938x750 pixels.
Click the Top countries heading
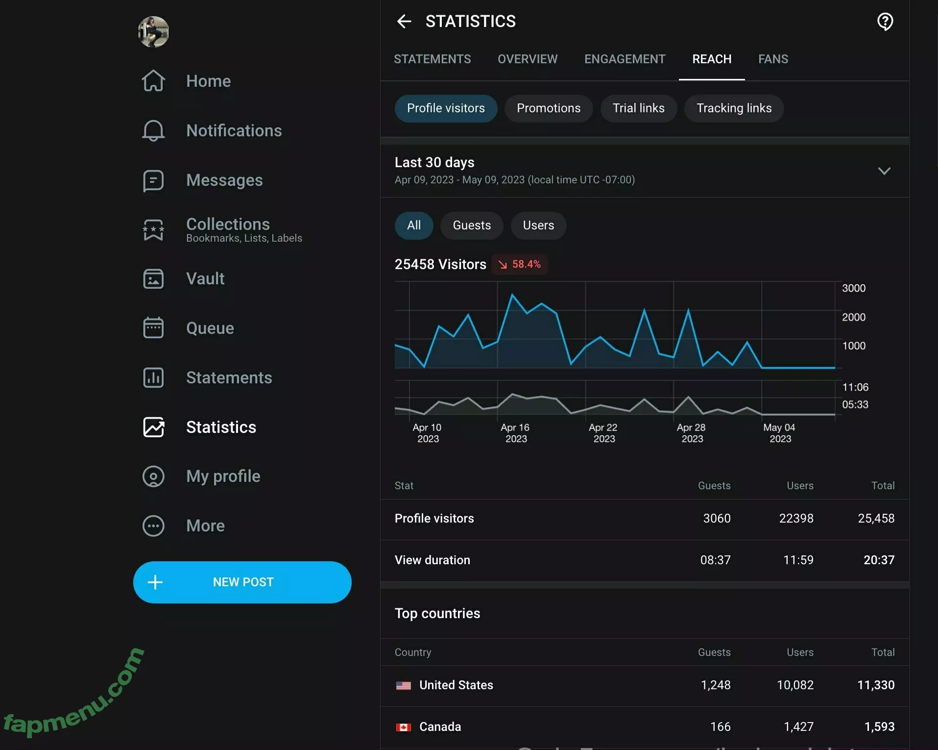tap(437, 614)
